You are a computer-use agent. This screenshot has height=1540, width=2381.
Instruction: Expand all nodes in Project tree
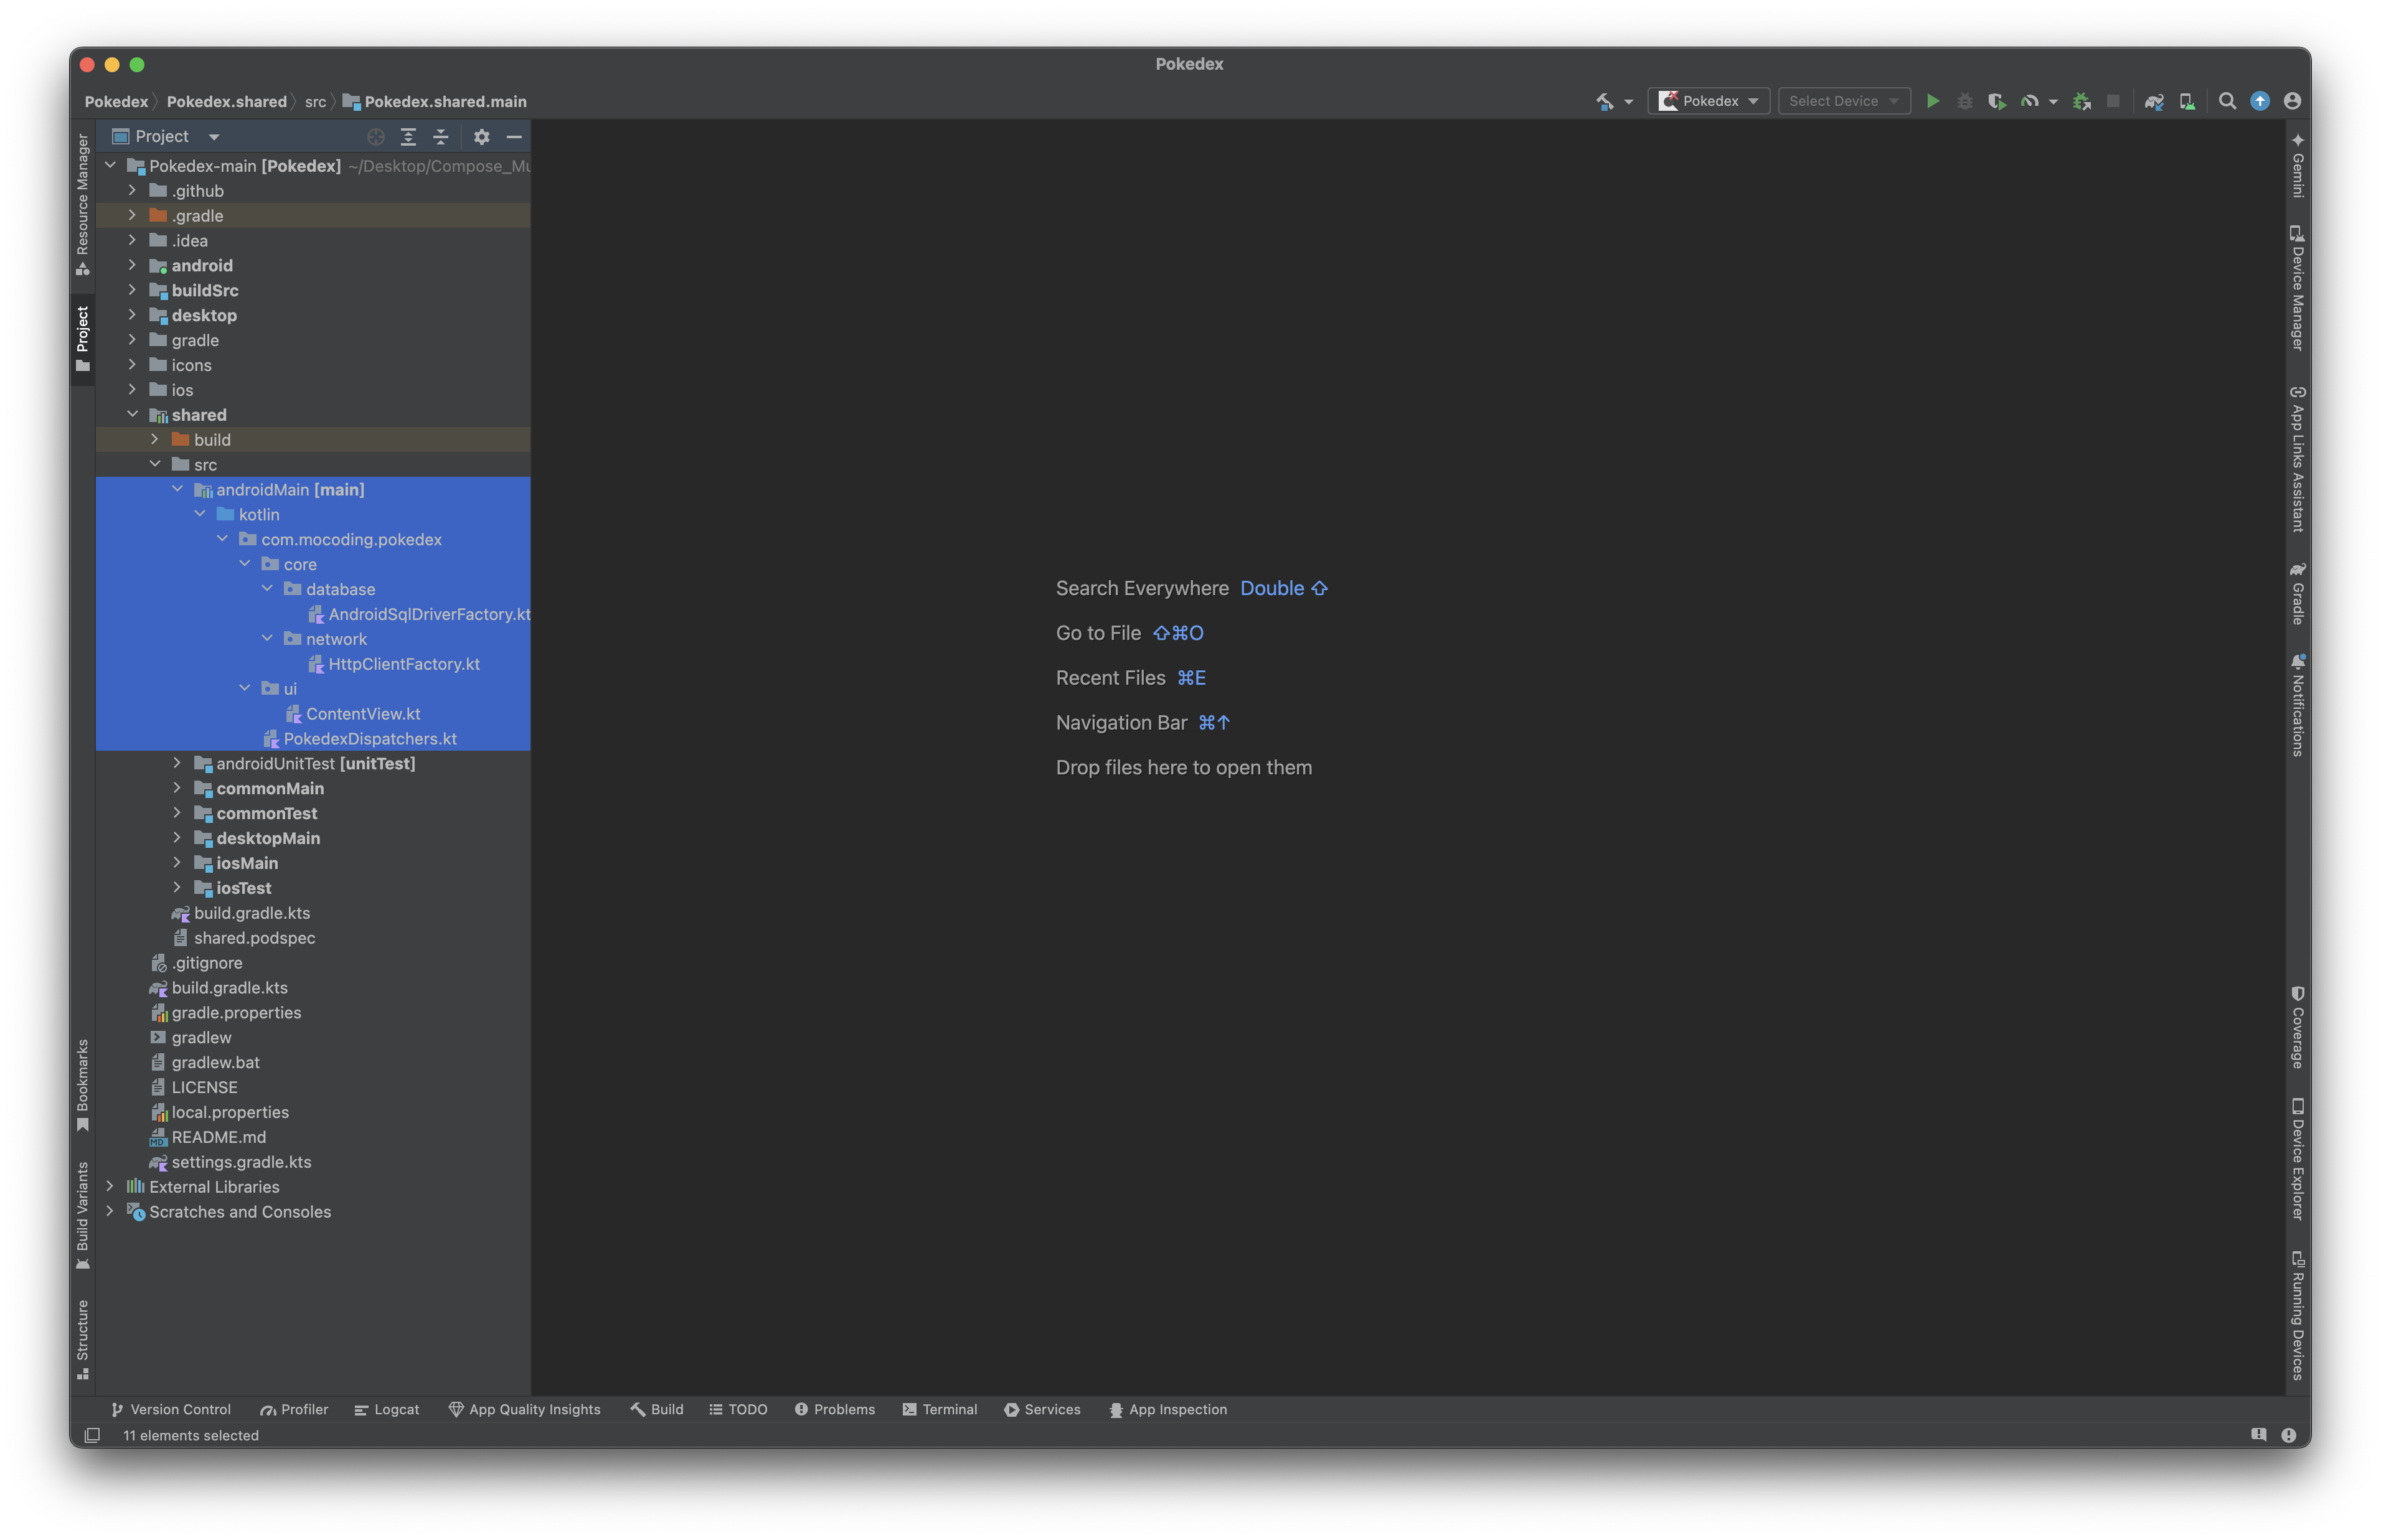(408, 137)
